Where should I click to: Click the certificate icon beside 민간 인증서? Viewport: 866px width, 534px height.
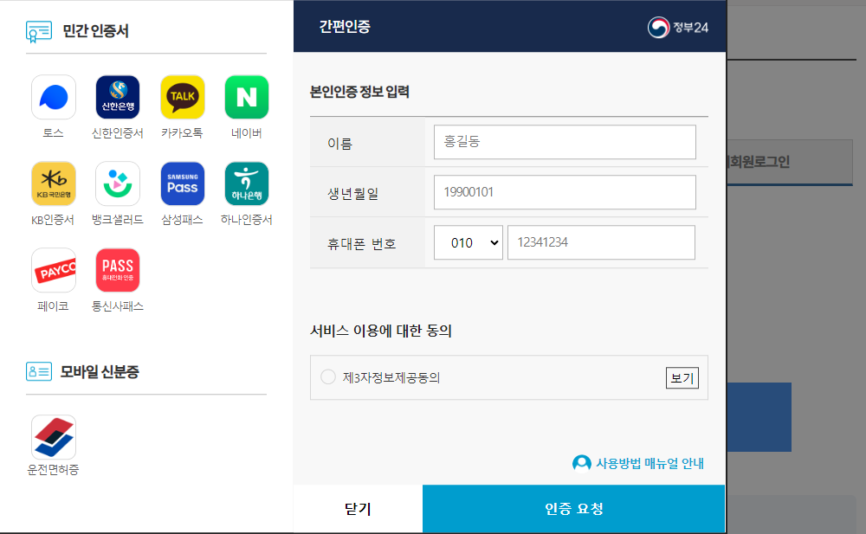click(x=39, y=31)
